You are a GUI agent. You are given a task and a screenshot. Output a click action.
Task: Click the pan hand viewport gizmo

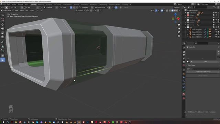tap(179, 28)
